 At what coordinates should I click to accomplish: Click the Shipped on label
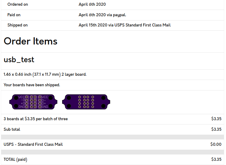tap(17, 25)
